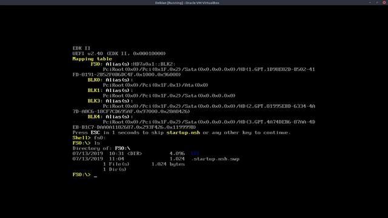Click the device path ending '/Ata(0x0)'
The image size is (388, 218).
[155, 85]
